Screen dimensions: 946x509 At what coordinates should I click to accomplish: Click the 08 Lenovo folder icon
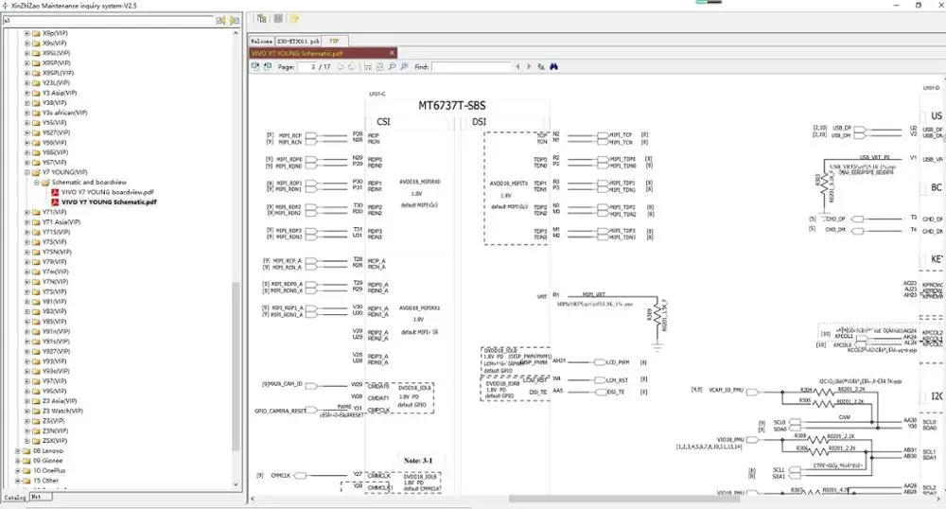coord(26,451)
